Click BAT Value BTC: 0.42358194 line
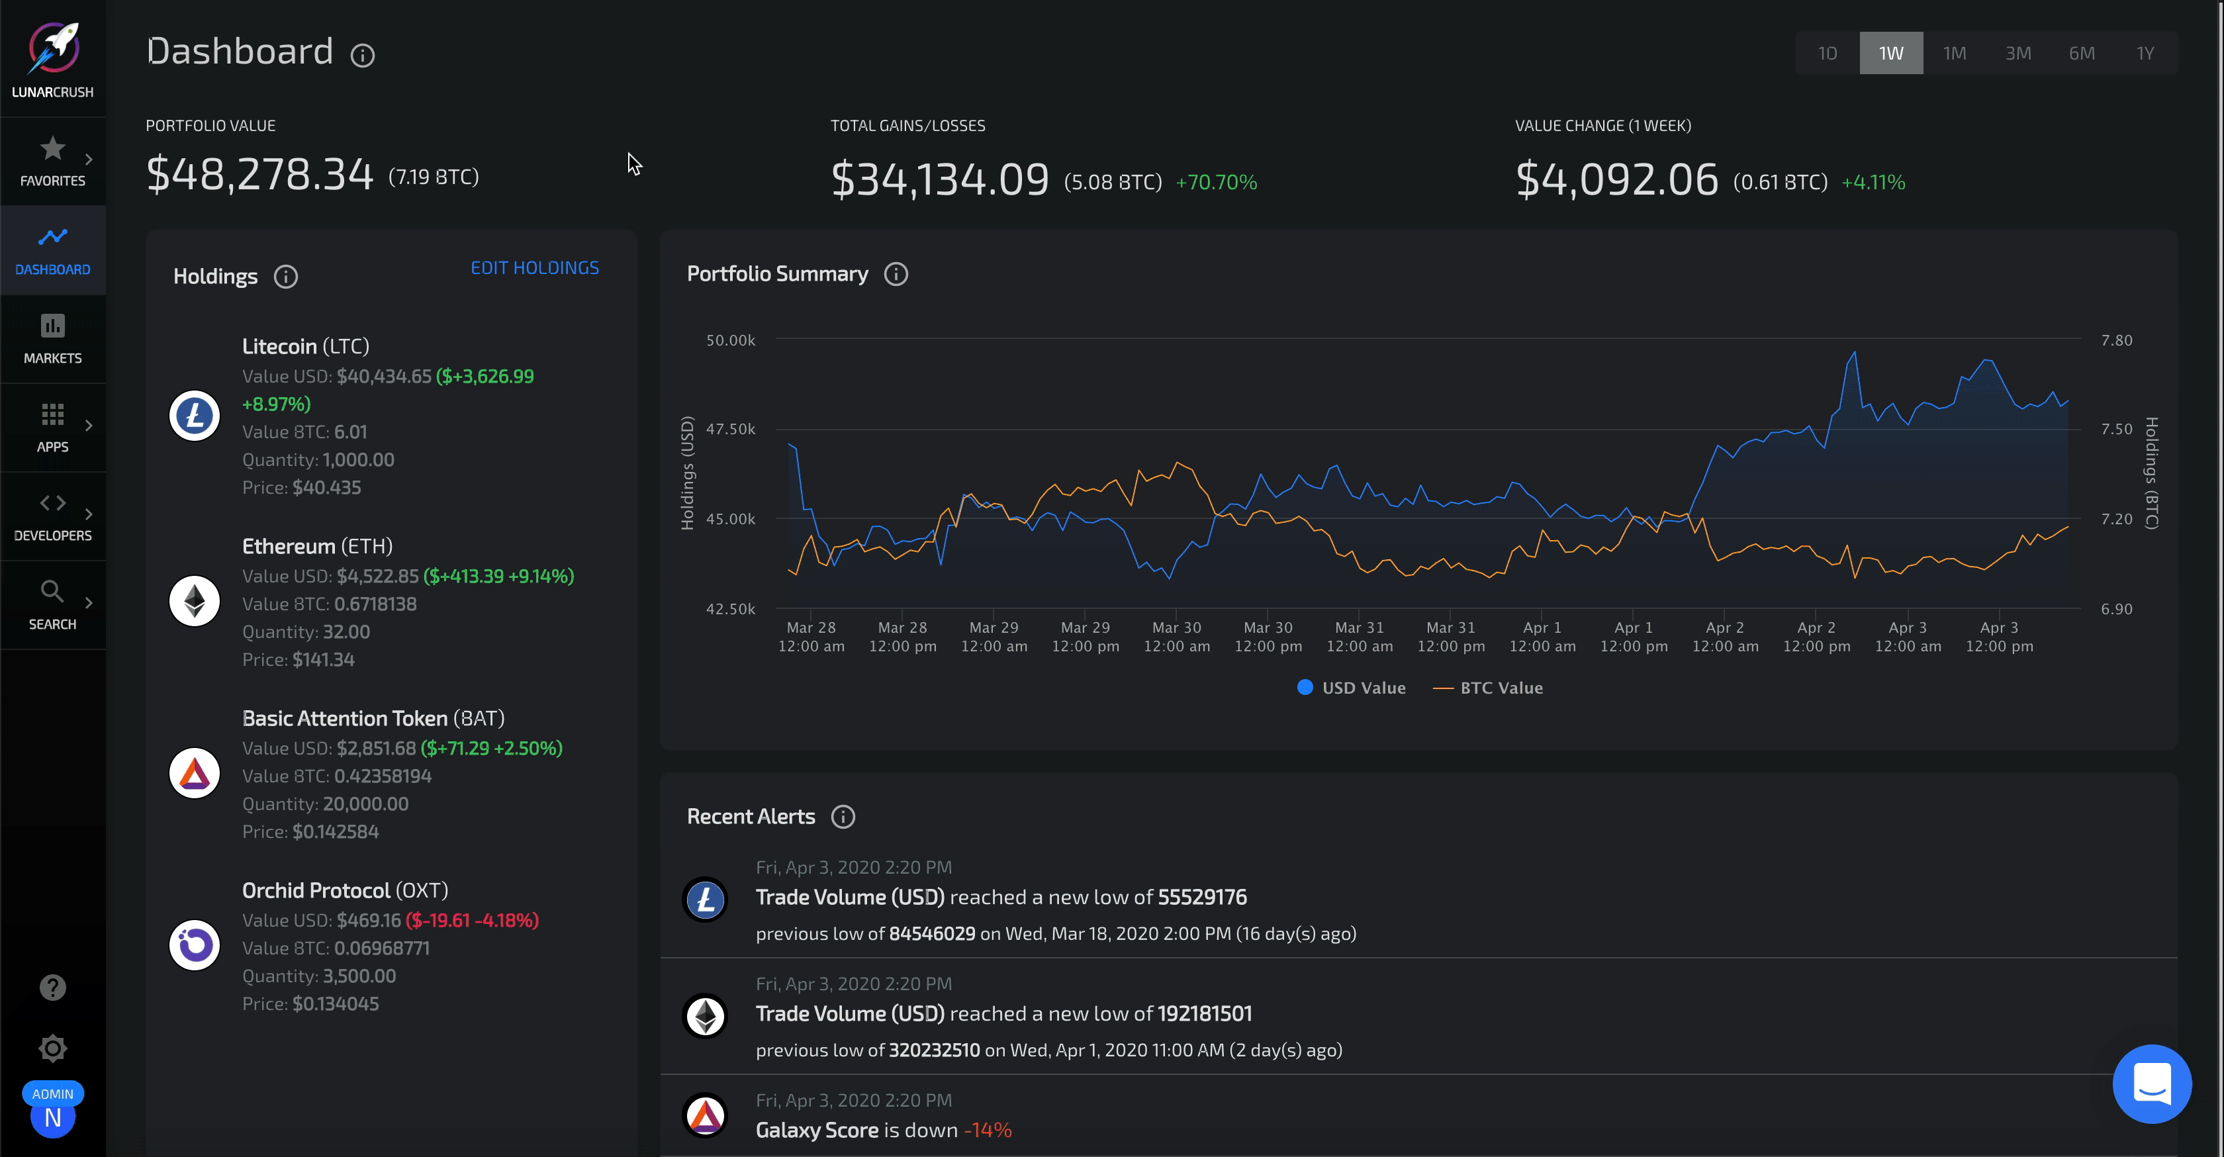 click(337, 776)
